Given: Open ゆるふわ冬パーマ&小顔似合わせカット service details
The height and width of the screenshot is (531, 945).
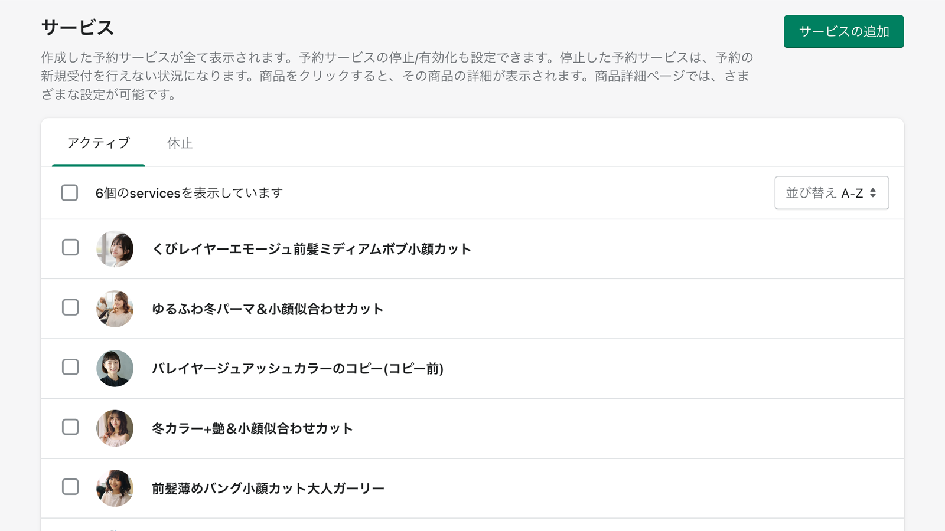Looking at the screenshot, I should (268, 309).
